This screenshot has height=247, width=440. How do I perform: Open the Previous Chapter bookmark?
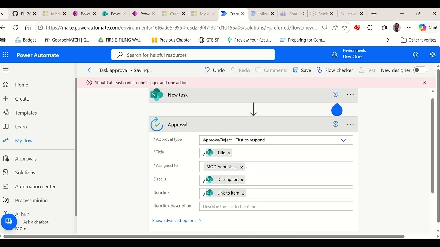[171, 40]
